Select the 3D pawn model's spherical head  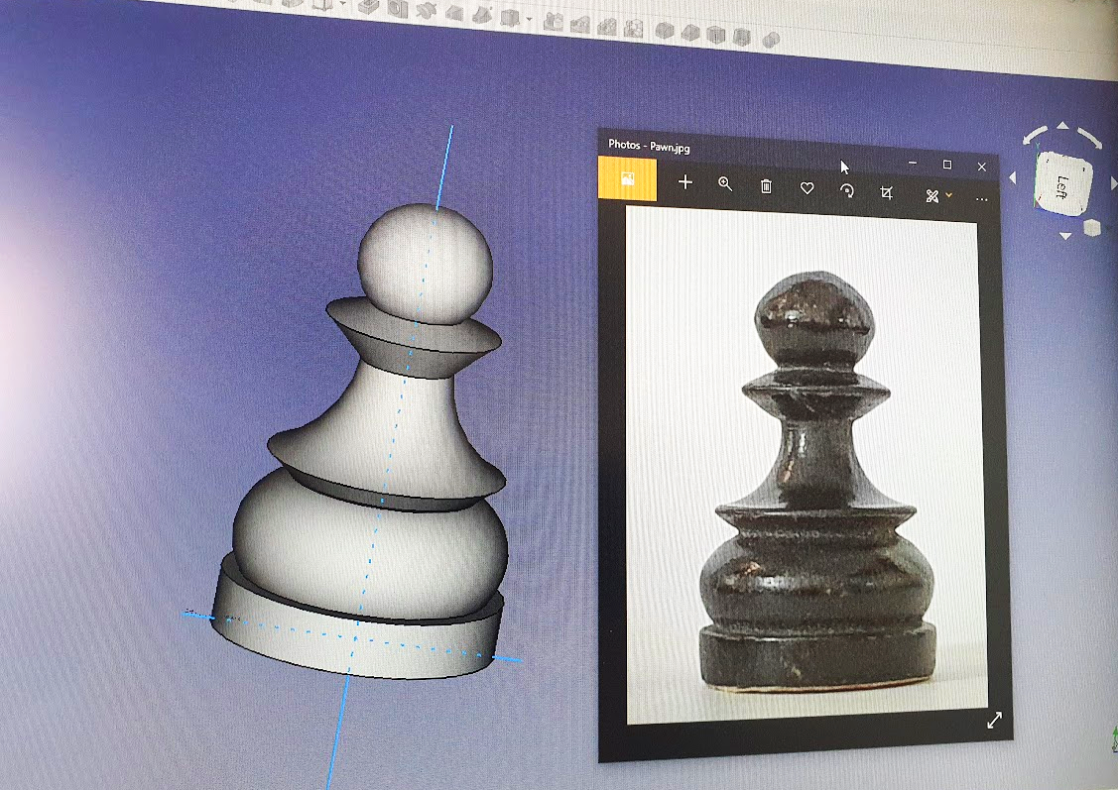tap(425, 264)
